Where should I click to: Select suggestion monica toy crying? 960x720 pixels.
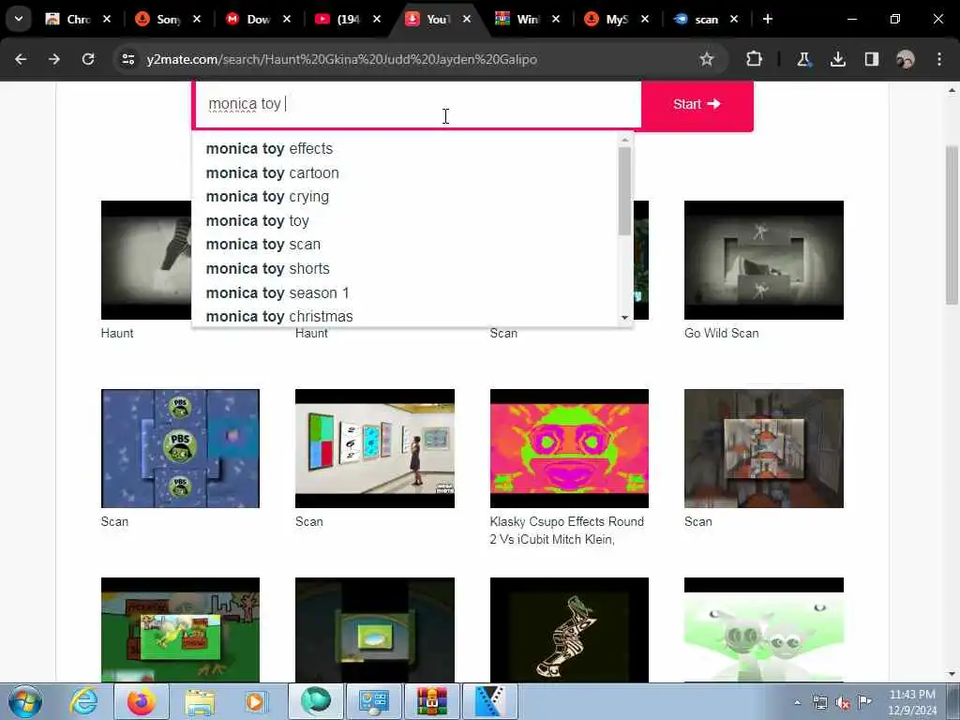point(405,197)
